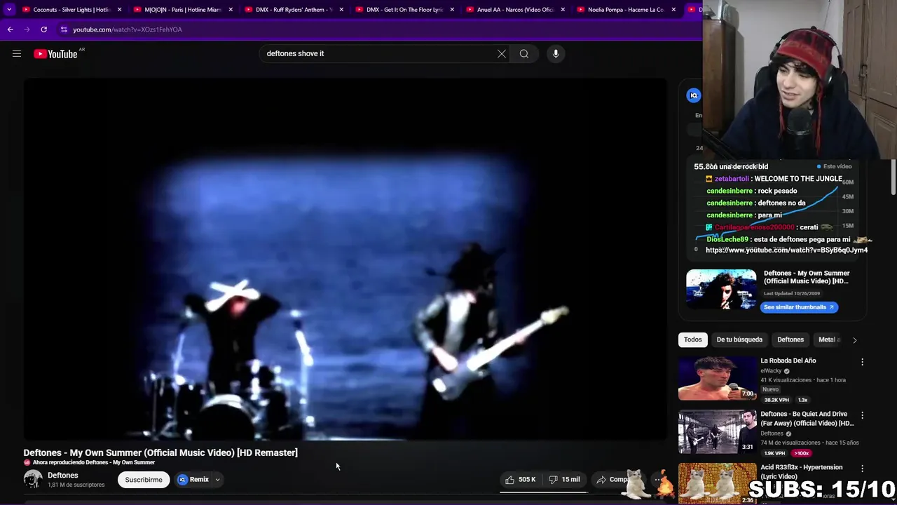Expand the Remix dropdown arrow

pos(217,480)
